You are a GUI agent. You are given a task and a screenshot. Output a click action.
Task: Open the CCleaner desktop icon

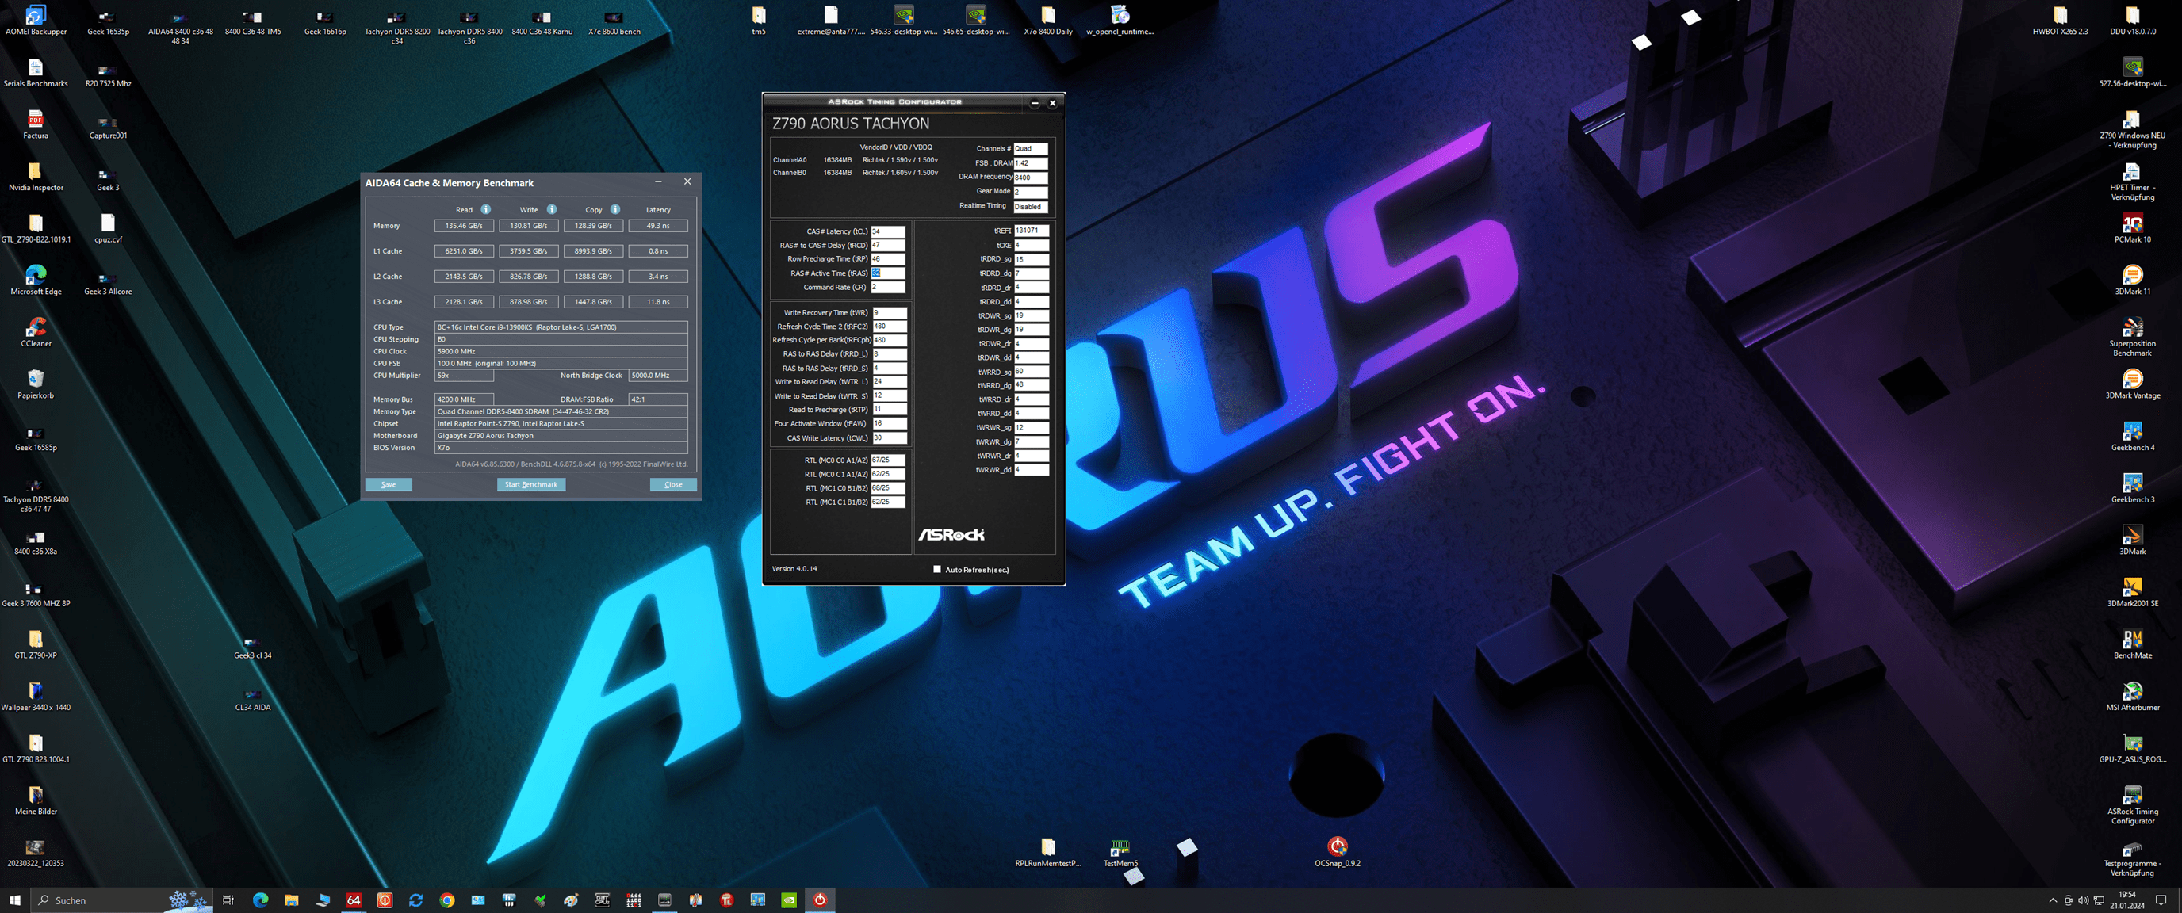click(x=36, y=327)
